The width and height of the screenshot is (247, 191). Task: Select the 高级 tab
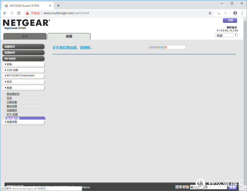click(x=69, y=36)
